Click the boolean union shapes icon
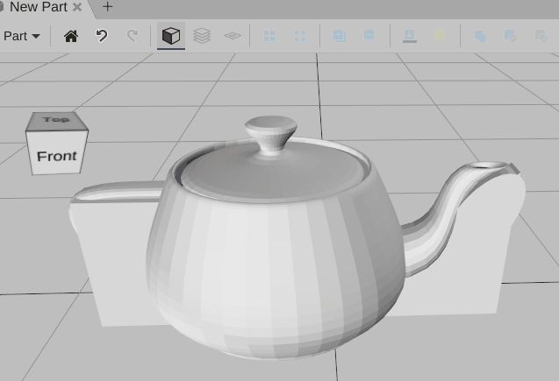The width and height of the screenshot is (559, 381). 481,36
